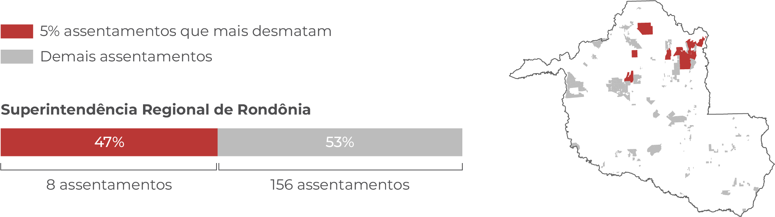
Task: Select 'Demais assentamentos' legend label
Action: (x=126, y=57)
